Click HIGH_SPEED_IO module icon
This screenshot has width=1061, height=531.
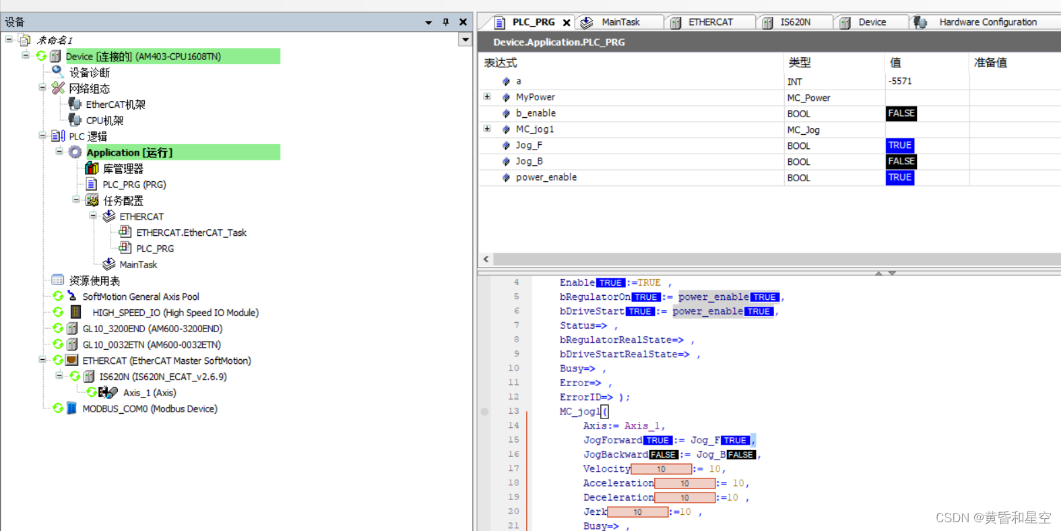75,312
